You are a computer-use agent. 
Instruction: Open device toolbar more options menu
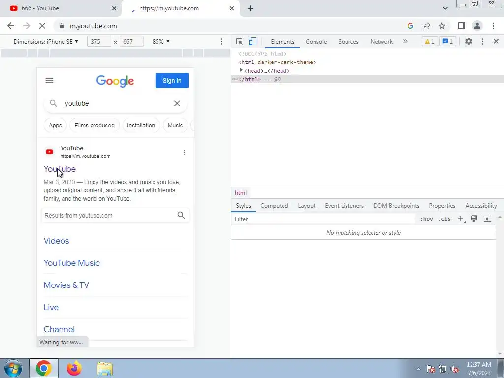[x=221, y=42]
